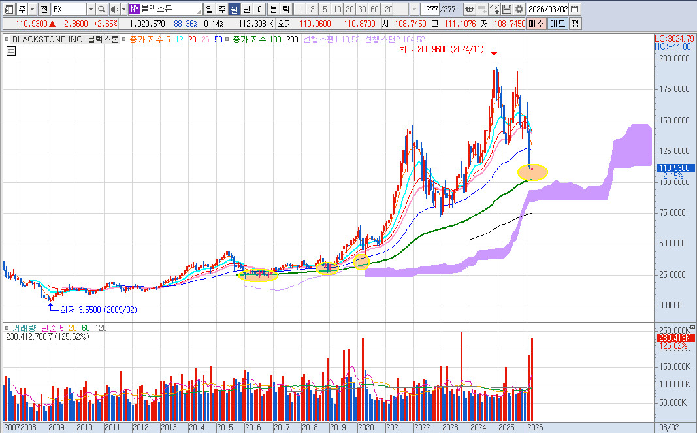The image size is (697, 433).
Task: Switch to the 년 yearly chart period
Action: [x=247, y=9]
